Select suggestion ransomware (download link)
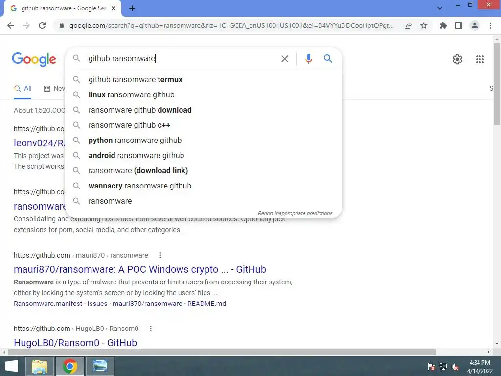The image size is (501, 376). (x=204, y=171)
